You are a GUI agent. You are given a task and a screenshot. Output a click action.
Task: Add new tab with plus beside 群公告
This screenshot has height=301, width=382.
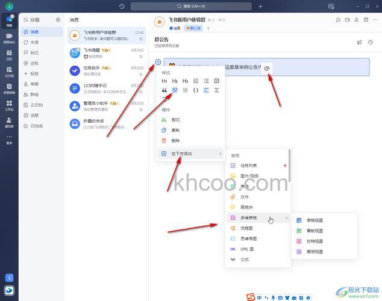point(208,28)
